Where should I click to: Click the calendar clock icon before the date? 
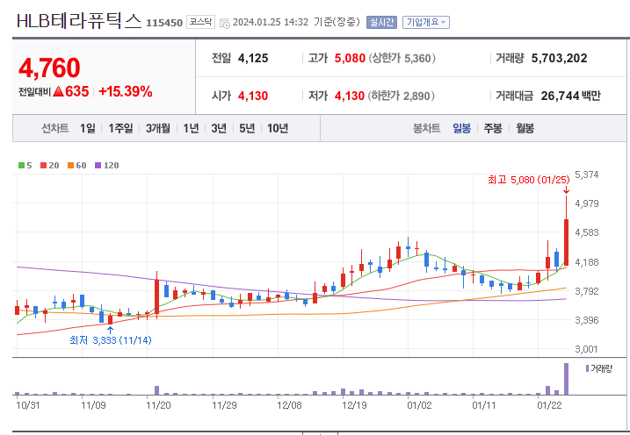pyautogui.click(x=225, y=23)
